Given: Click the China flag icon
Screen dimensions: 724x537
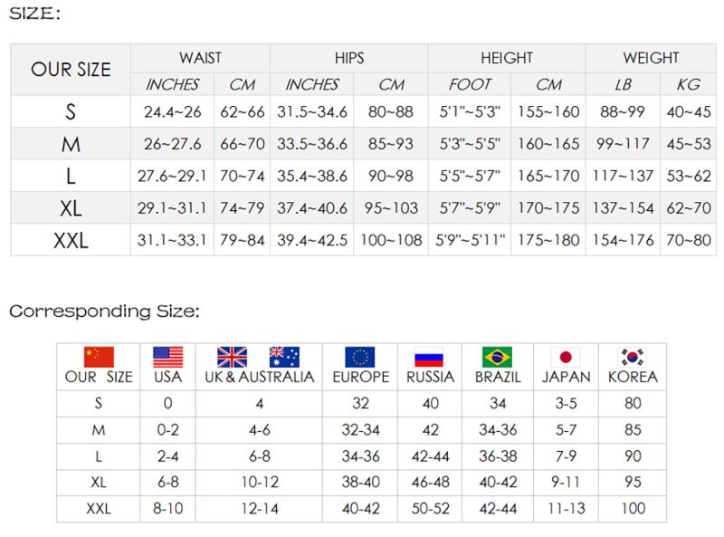Looking at the screenshot, I should (99, 357).
